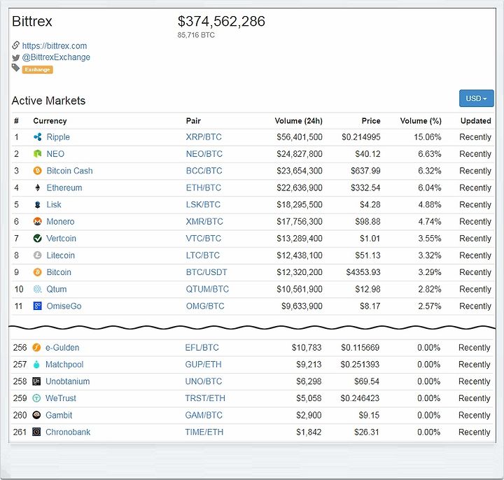Screen dimensions: 504x480
Task: Click the Ripple coin icon
Action: (37, 137)
